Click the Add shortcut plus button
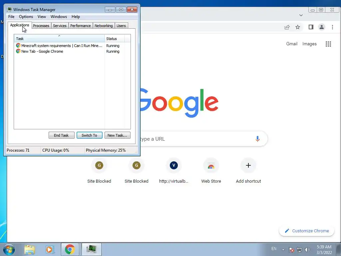This screenshot has width=341, height=256. 248,165
